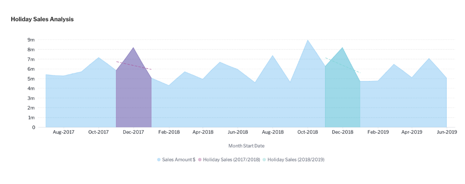Click the purple Holiday Sales 2017/2018 dot
The image size is (465, 184).
[x=200, y=160]
